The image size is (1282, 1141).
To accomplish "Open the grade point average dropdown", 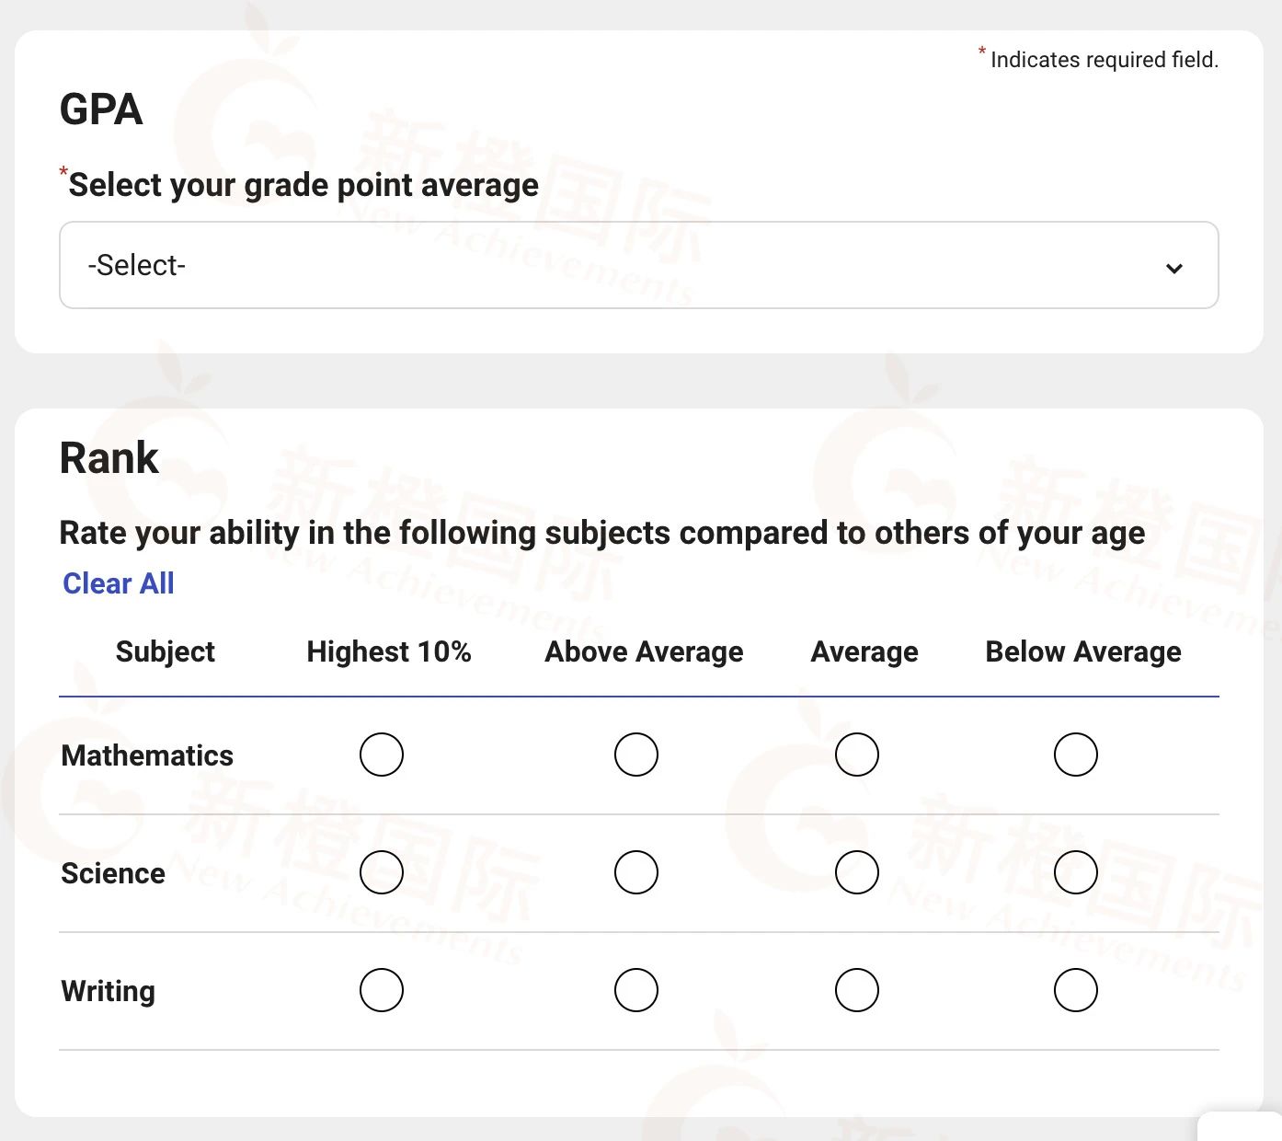I will 638,265.
